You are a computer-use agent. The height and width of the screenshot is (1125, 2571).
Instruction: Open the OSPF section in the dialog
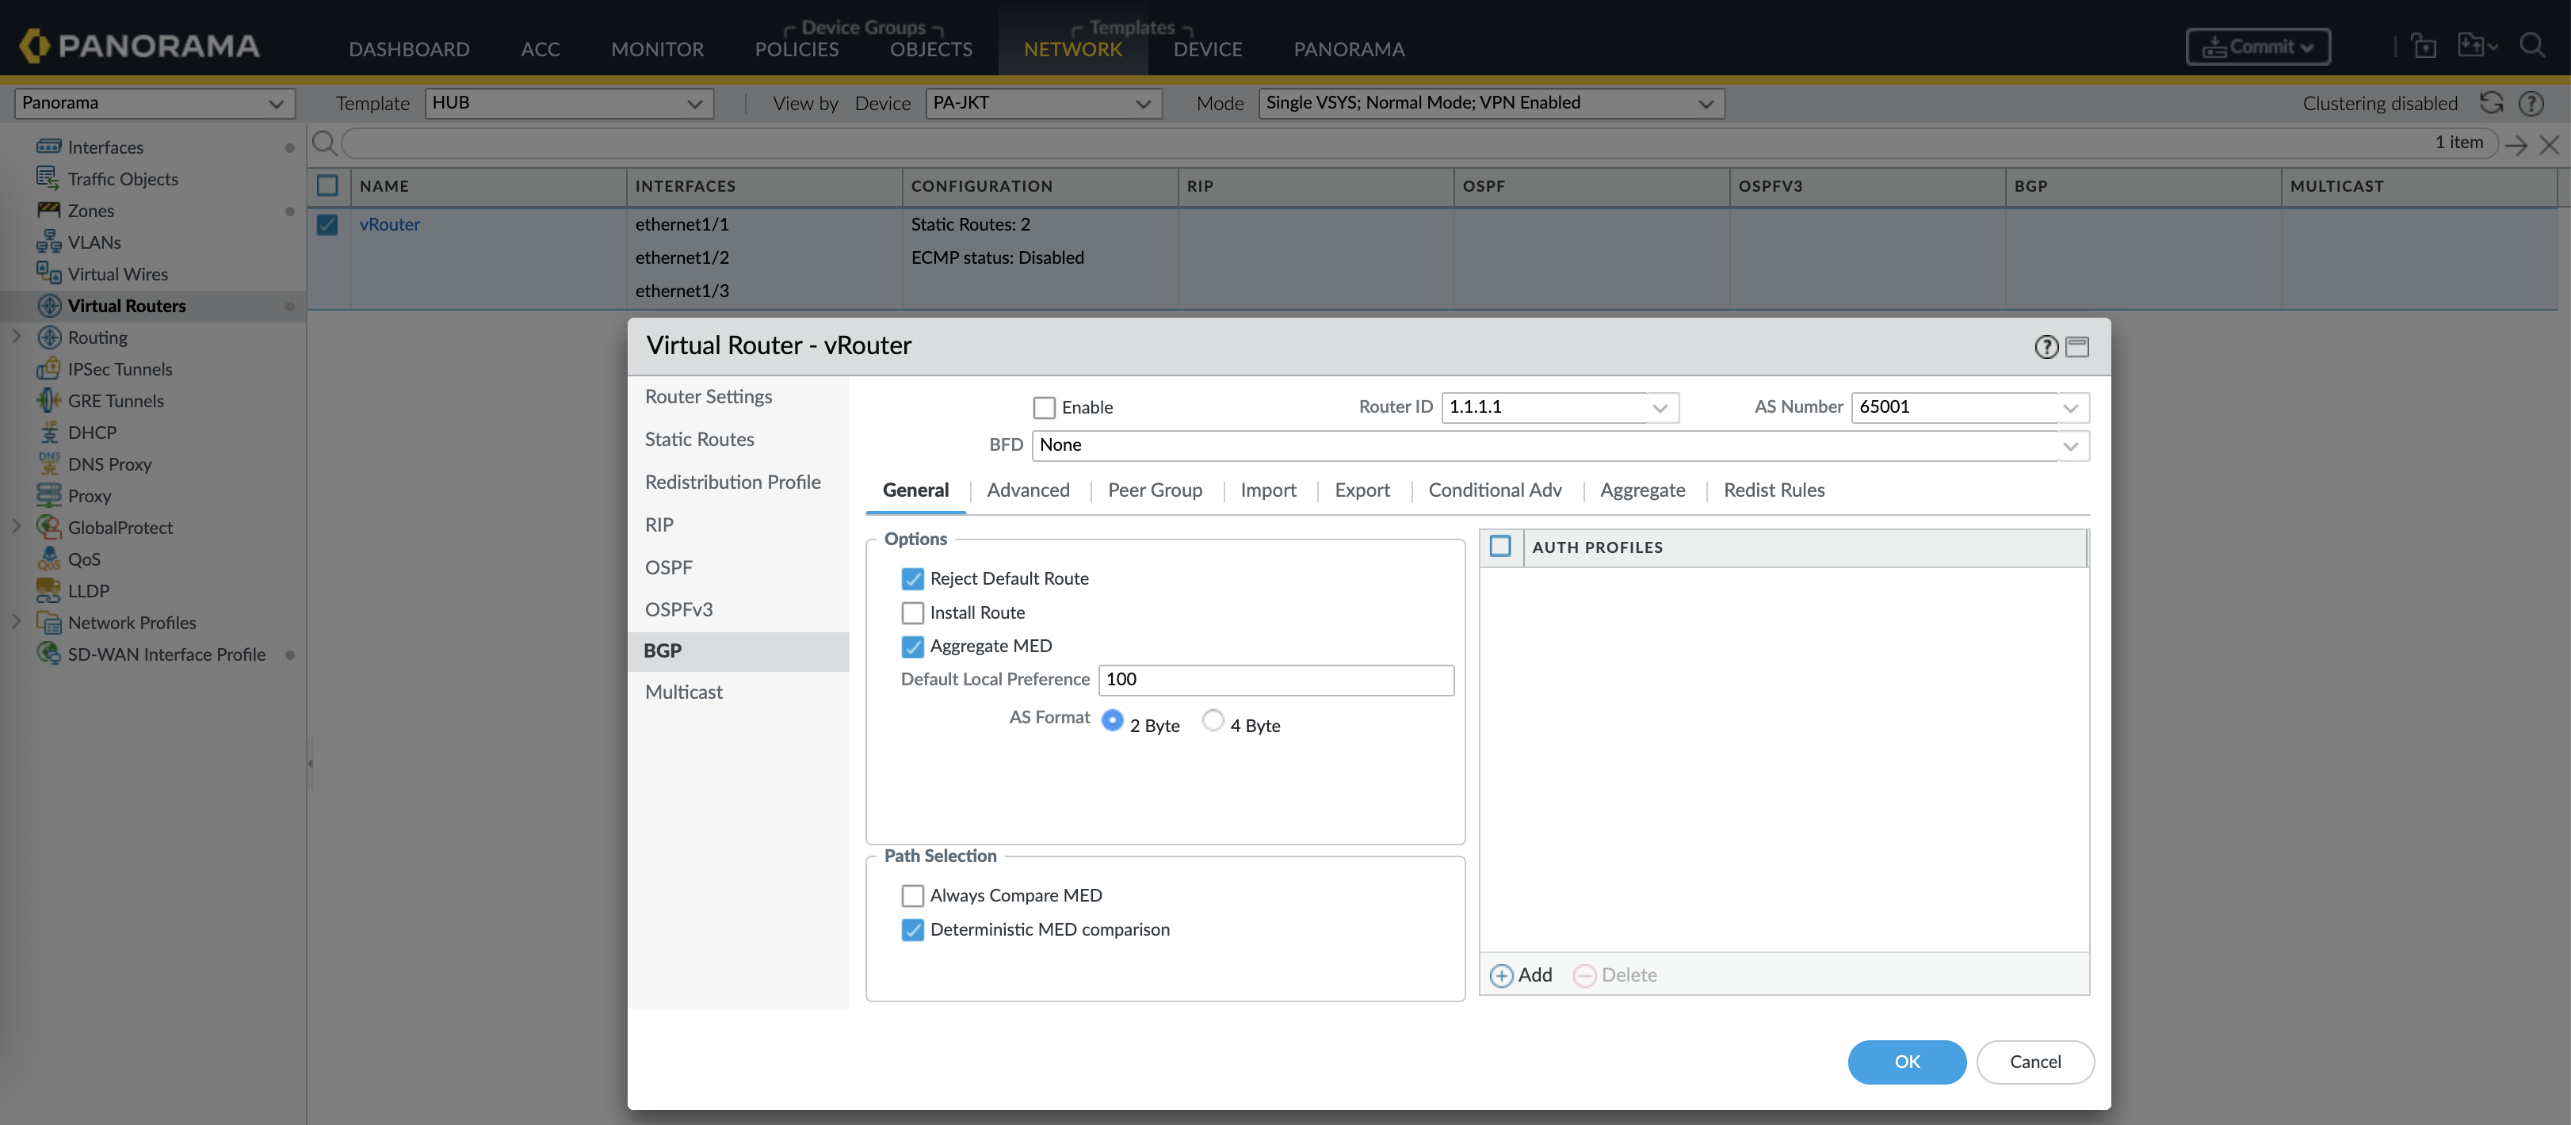[x=667, y=567]
